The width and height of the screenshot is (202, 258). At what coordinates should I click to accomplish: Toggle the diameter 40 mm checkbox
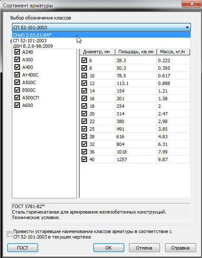pos(84,159)
